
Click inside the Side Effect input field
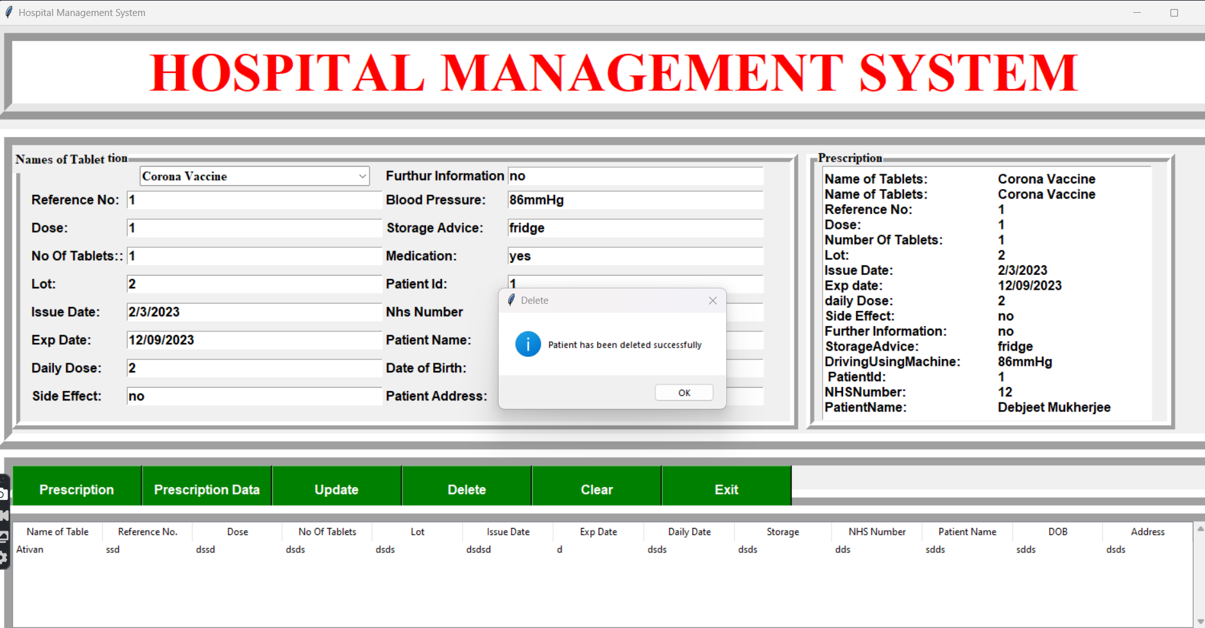(x=254, y=395)
